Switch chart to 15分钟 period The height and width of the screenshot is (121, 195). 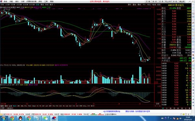click(19, 5)
